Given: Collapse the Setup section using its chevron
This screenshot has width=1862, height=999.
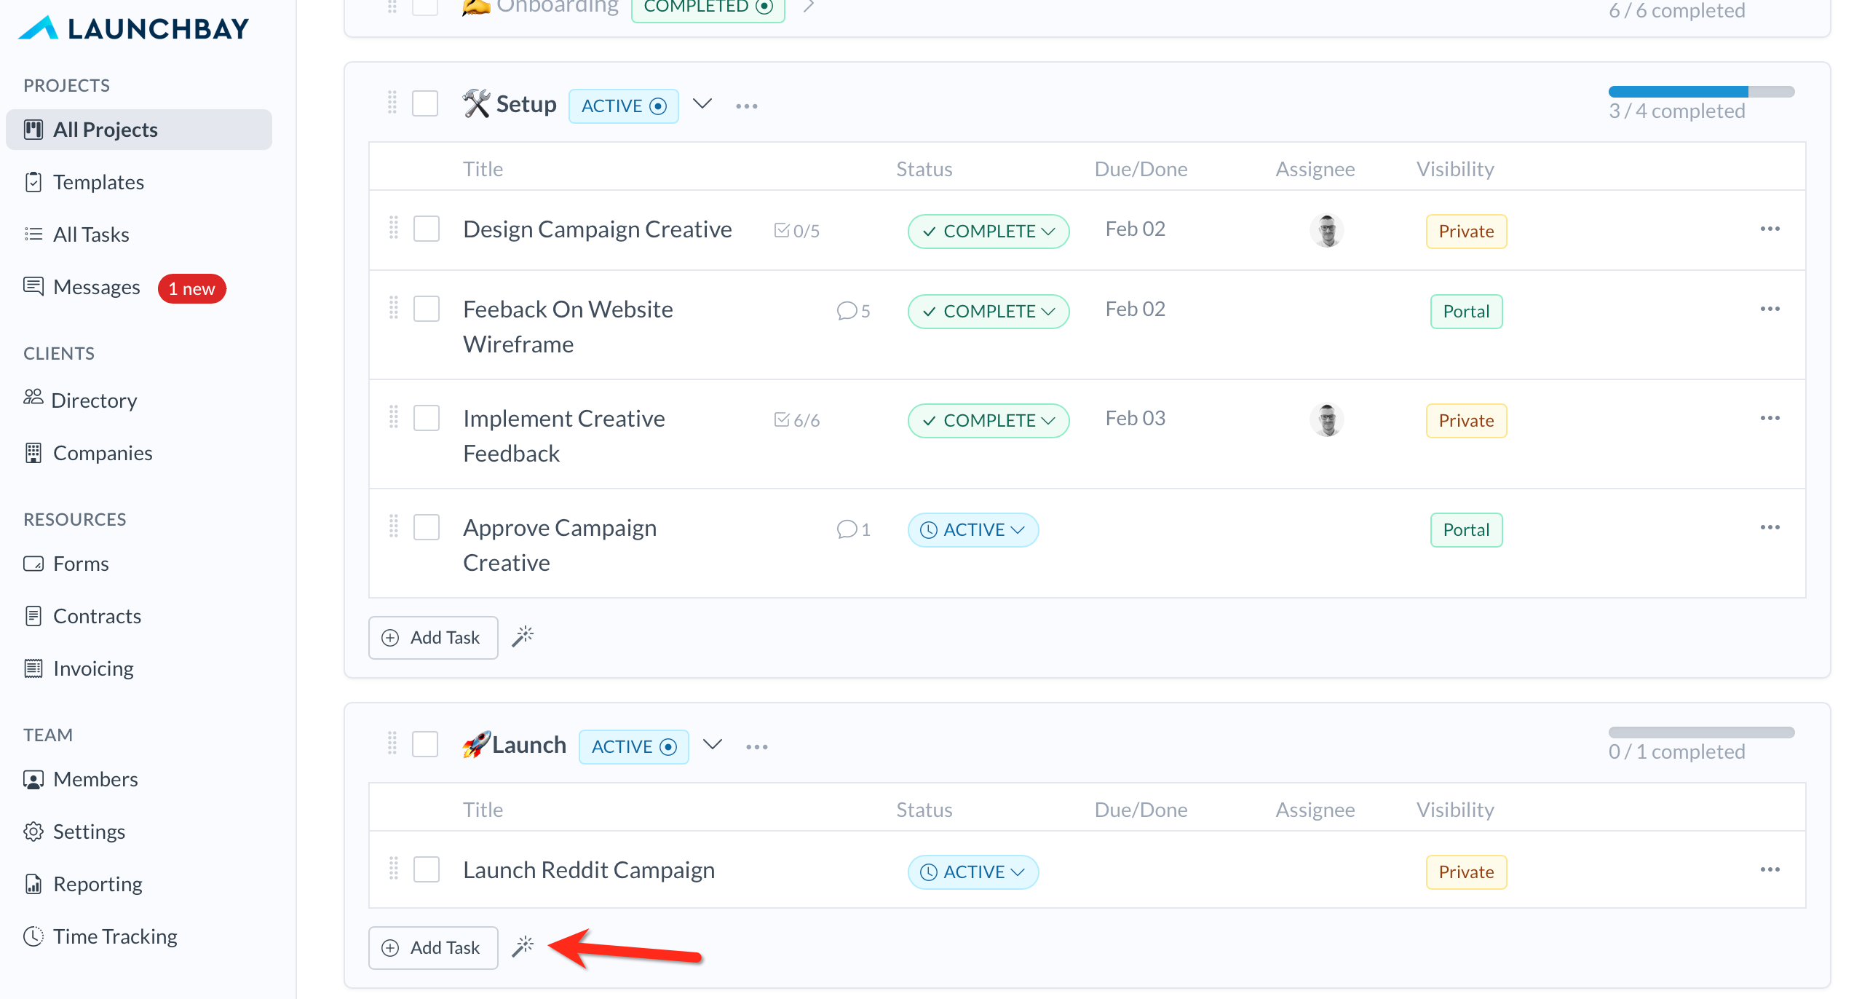Looking at the screenshot, I should (702, 104).
